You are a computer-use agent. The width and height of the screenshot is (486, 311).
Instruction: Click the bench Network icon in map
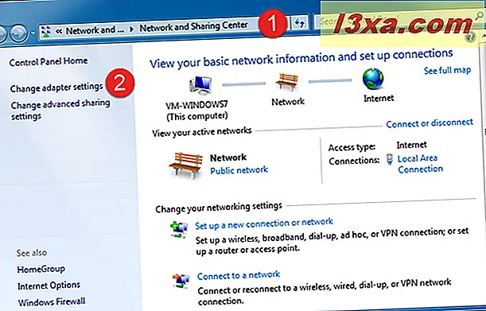coord(287,82)
